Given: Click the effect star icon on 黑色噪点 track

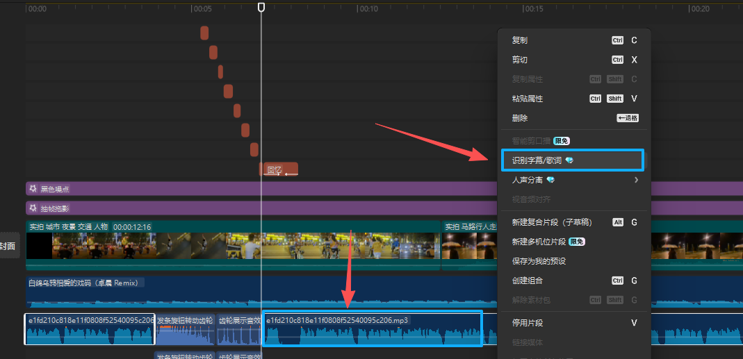Looking at the screenshot, I should [x=32, y=189].
